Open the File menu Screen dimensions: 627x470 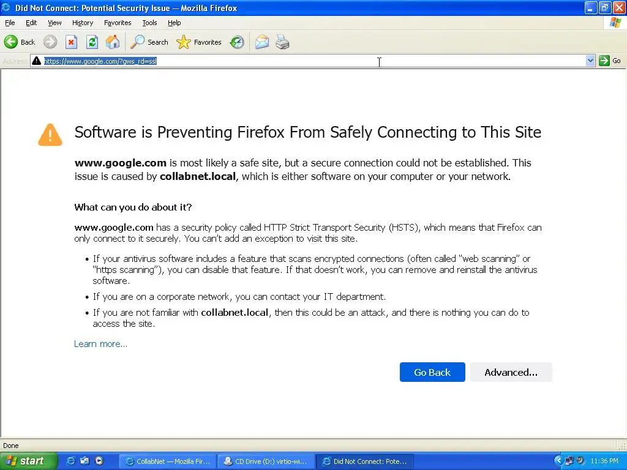pos(10,23)
